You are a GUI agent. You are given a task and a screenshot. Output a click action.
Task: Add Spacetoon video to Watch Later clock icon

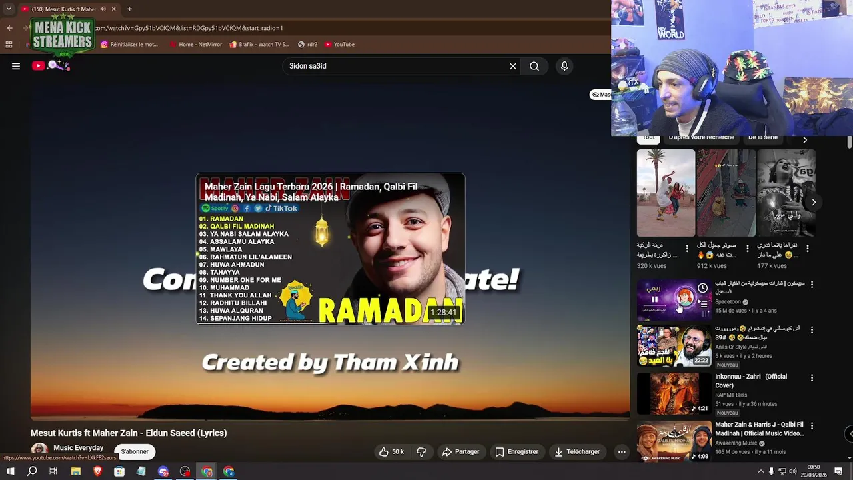coord(702,288)
